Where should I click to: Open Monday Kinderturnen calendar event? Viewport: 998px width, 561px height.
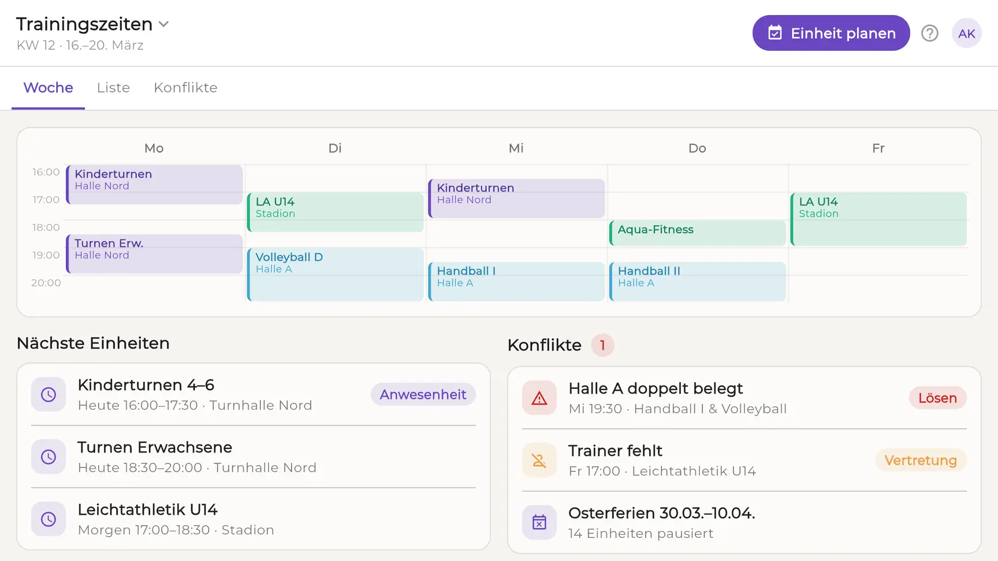pos(154,185)
